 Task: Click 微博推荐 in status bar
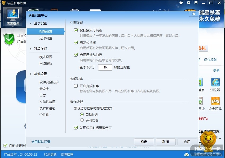pyautogui.click(x=67, y=154)
